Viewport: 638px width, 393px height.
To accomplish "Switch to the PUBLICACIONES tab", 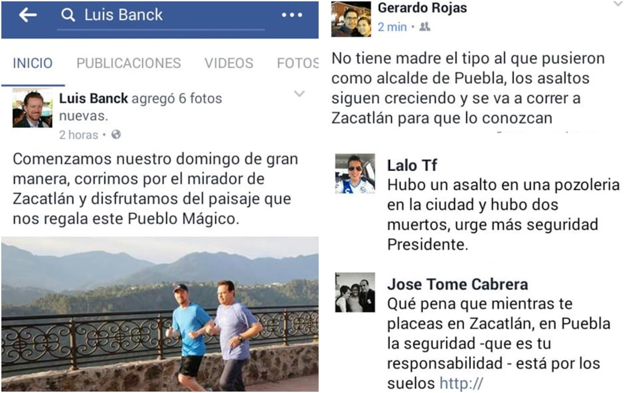I will pos(129,63).
